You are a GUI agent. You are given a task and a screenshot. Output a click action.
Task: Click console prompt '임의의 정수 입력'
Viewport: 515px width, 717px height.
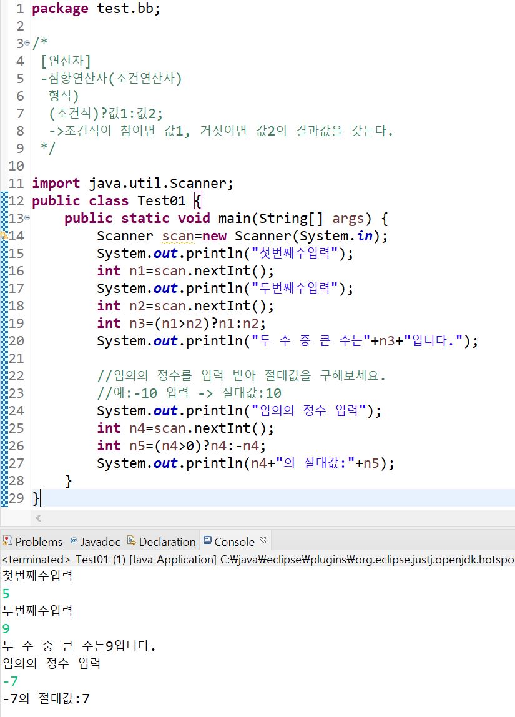[51, 663]
